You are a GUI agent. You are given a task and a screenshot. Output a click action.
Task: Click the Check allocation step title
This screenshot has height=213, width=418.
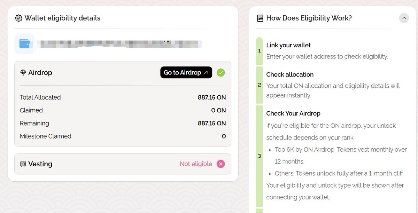(x=290, y=74)
